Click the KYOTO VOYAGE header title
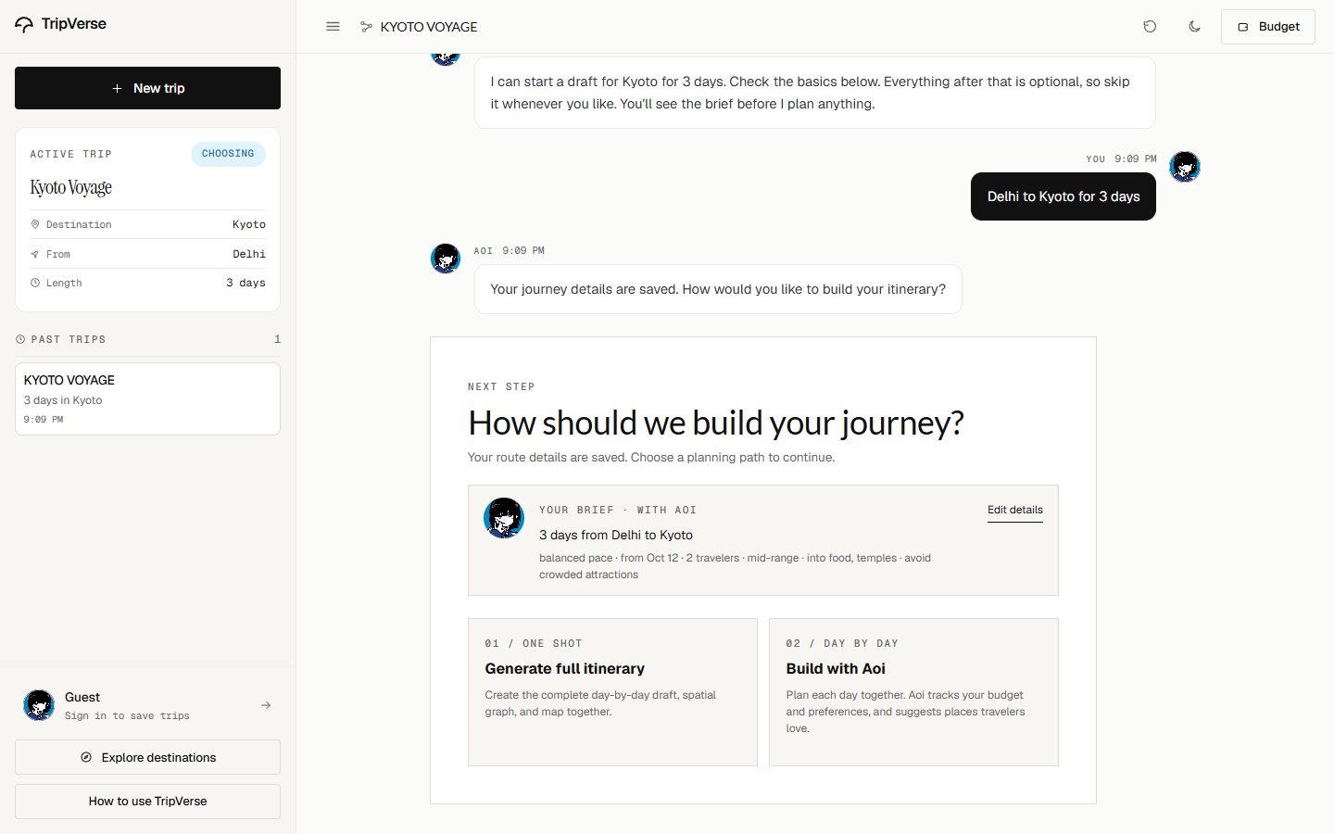Screen dimensions: 1334x834 (429, 27)
